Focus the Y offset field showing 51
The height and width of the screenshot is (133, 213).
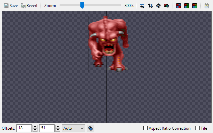47,128
